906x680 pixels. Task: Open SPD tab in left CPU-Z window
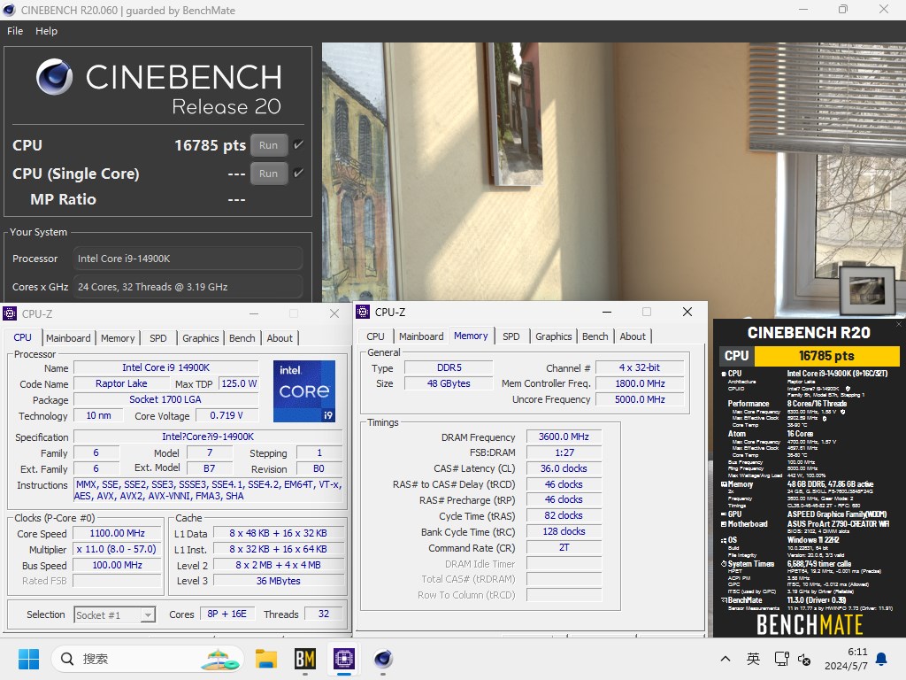pyautogui.click(x=157, y=338)
